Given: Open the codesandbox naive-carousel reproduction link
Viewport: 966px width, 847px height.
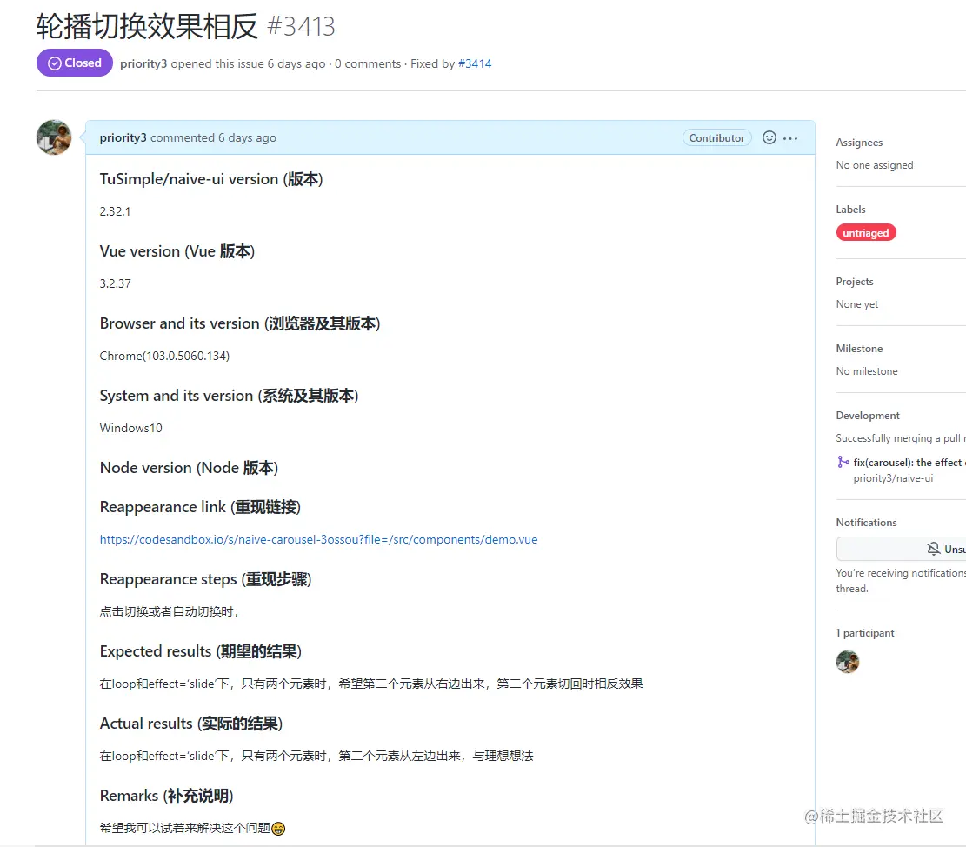Looking at the screenshot, I should pos(318,540).
